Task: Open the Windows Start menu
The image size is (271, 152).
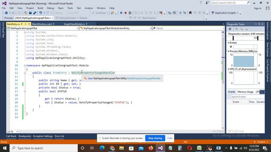Action: pos(5,148)
